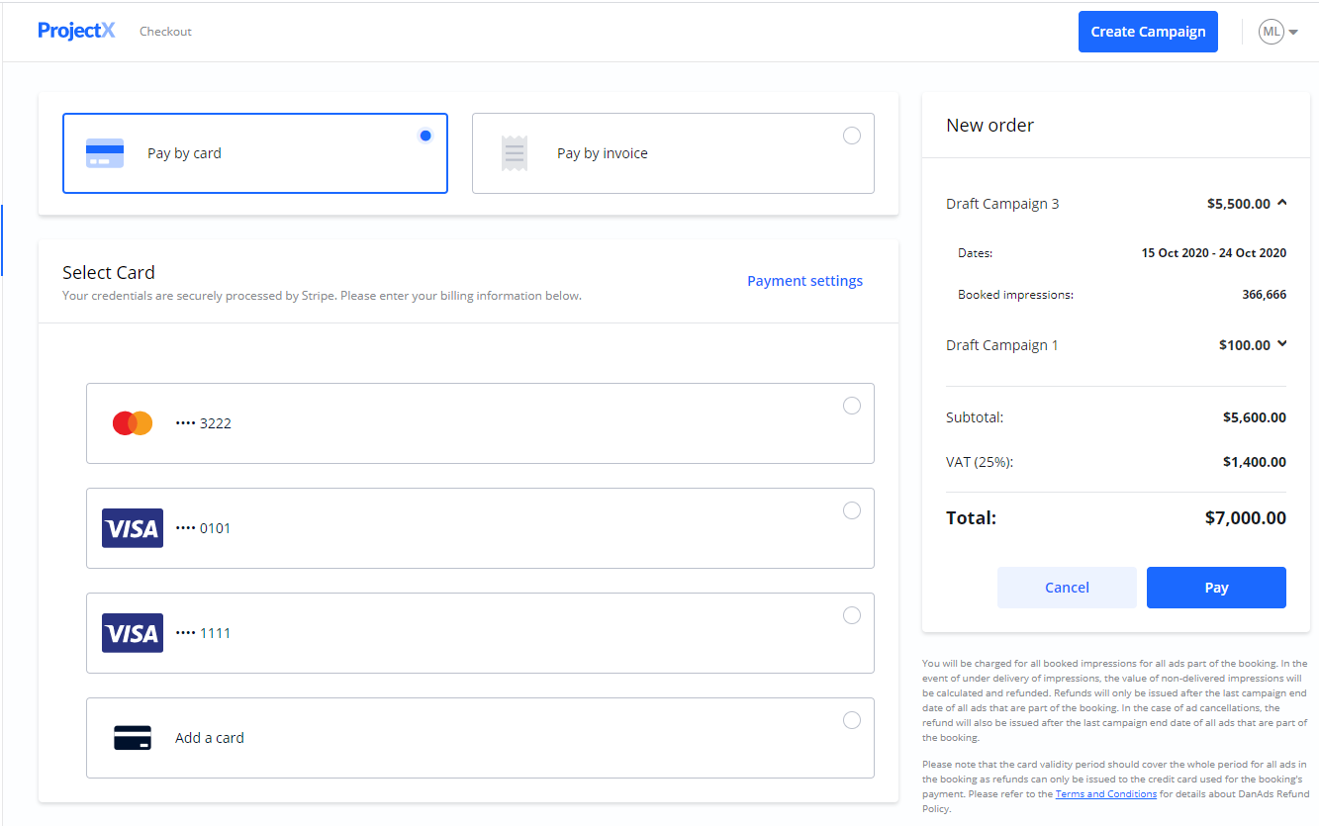Click the Mastercard logo icon
The width and height of the screenshot is (1319, 826).
[133, 423]
